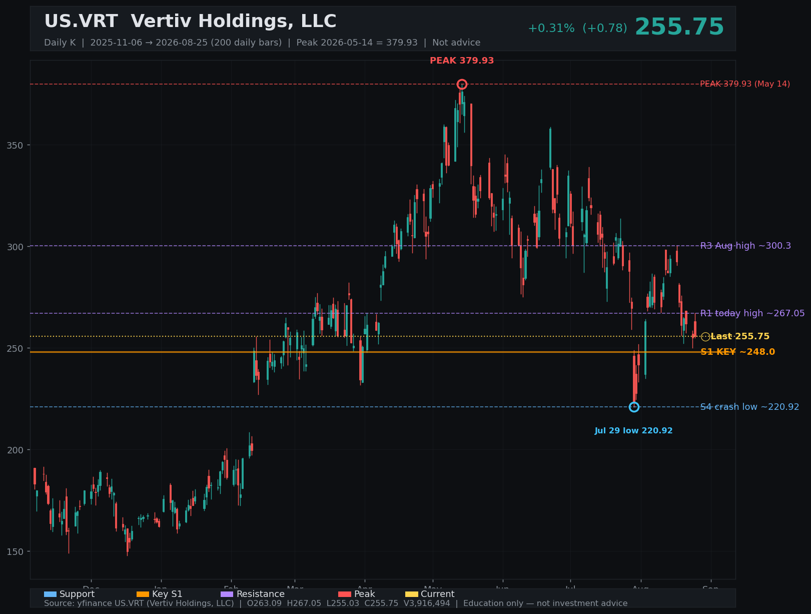Click the Current legend label
Image resolution: width=811 pixels, height=614 pixels.
438,594
